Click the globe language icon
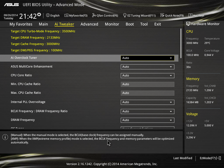This screenshot has height=168, width=224. pyautogui.click(x=48, y=15)
